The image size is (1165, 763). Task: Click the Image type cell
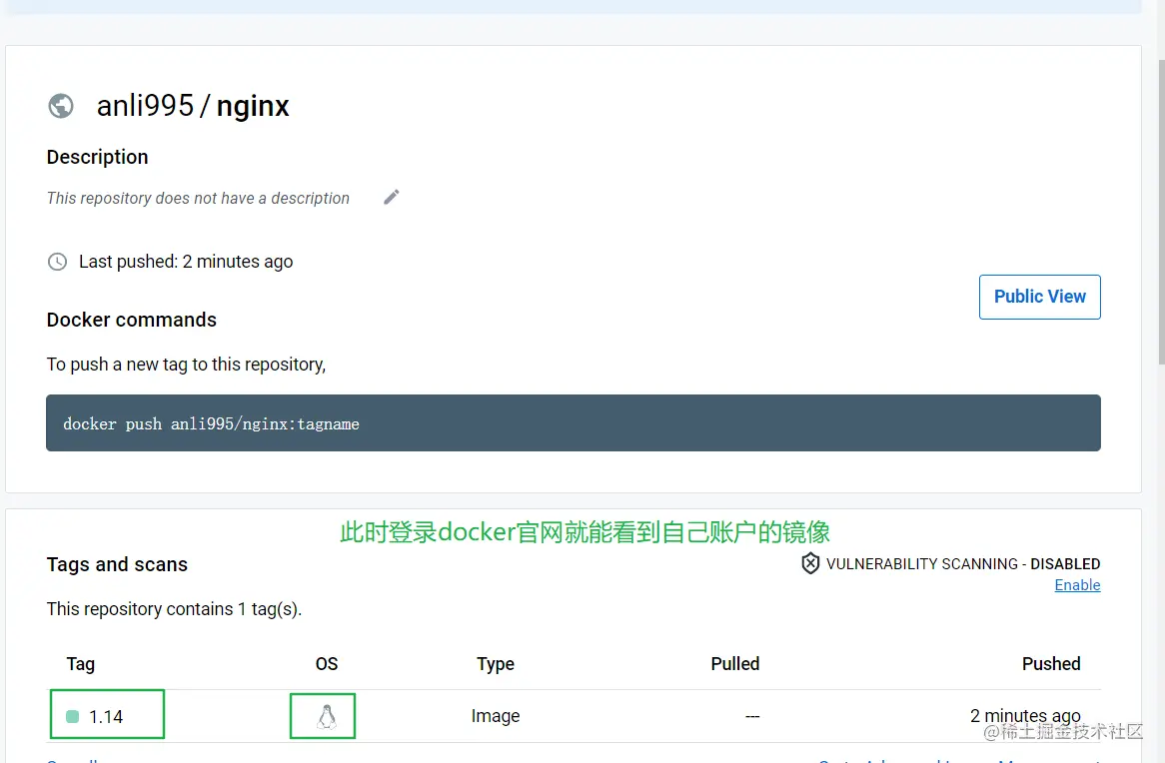[496, 716]
